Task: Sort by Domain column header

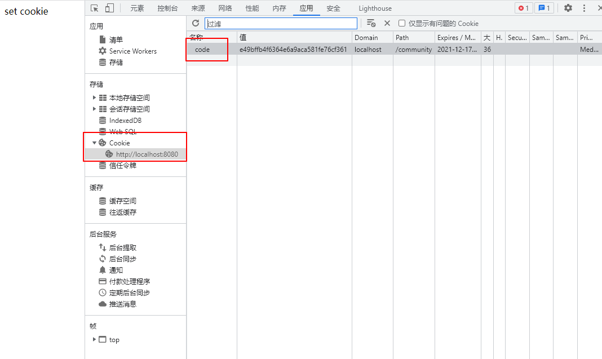Action: (373, 38)
